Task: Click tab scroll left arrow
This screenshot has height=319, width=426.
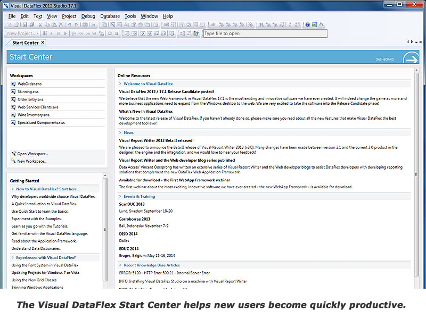Action: point(408,42)
